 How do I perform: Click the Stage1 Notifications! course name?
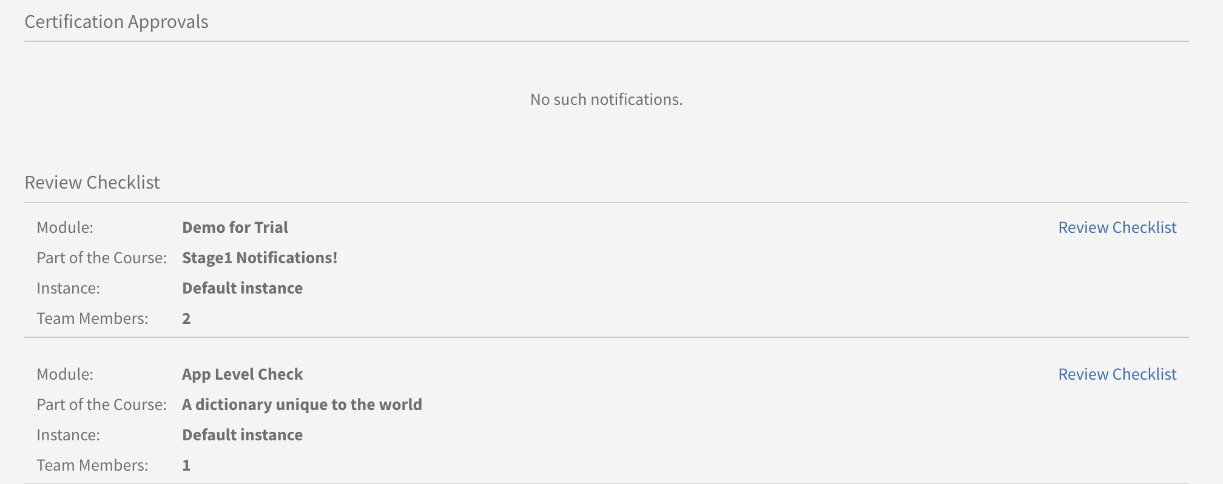coord(260,258)
